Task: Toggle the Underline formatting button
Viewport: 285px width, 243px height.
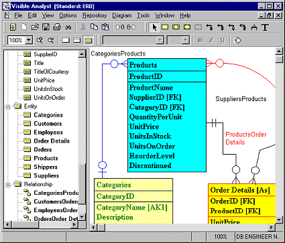Action: pos(223,40)
